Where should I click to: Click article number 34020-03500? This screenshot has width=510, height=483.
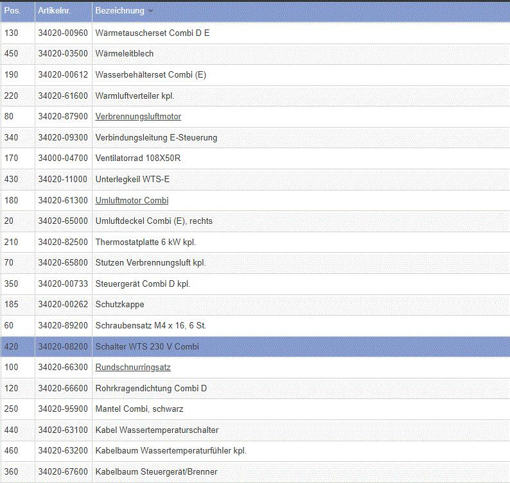tap(62, 54)
